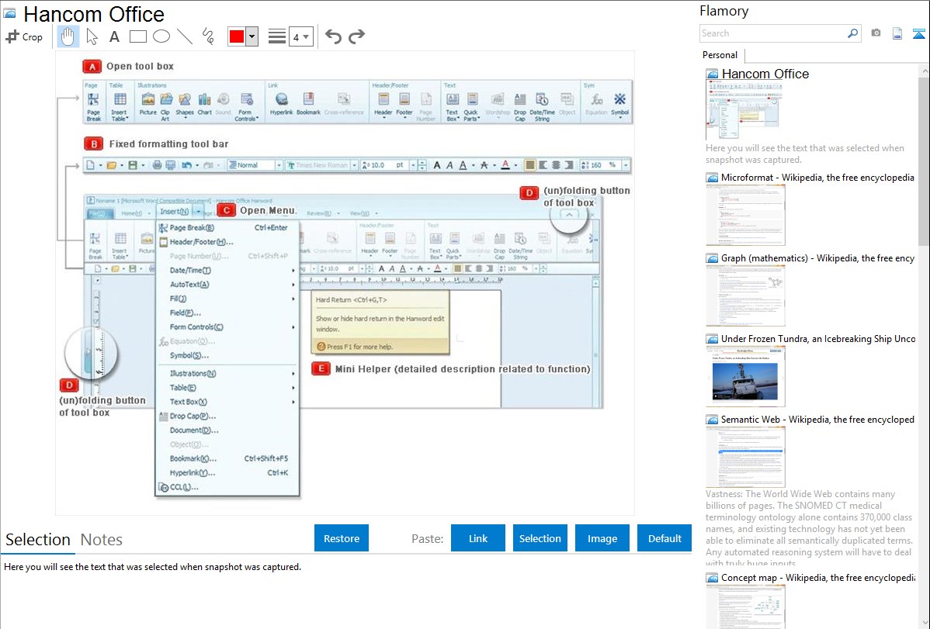This screenshot has width=930, height=629.
Task: Click the camera snapshot icon
Action: pyautogui.click(x=876, y=33)
